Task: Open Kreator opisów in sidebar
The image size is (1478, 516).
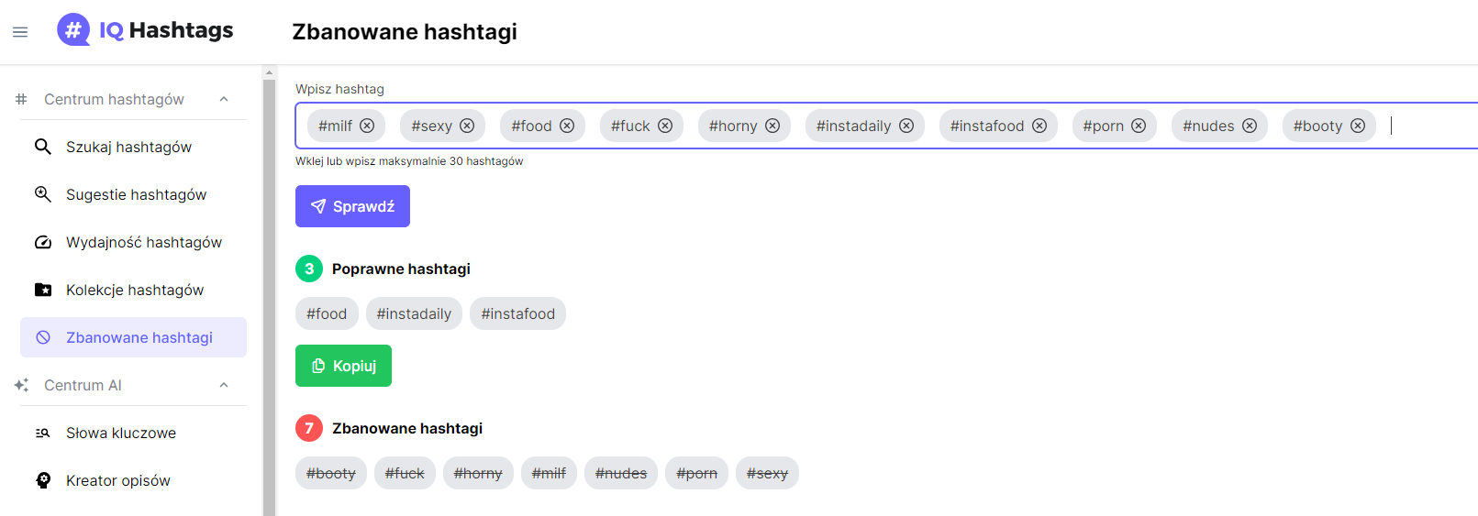Action: click(117, 480)
